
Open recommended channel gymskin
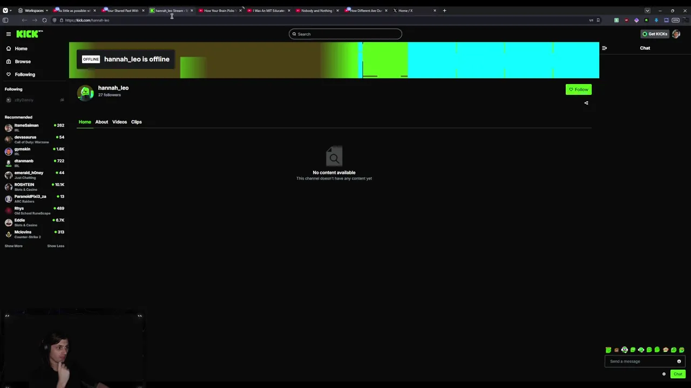click(x=35, y=151)
